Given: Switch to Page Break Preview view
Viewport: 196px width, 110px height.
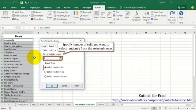Looking at the screenshot, I should click(166, 108).
